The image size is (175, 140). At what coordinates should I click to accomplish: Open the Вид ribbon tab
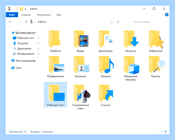click(59, 15)
